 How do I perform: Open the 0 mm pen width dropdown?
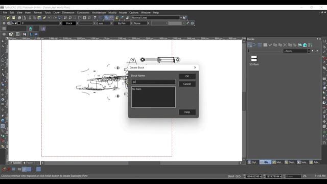pos(111,24)
